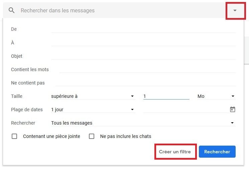Click the size value field containing 1
Screen dimensions: 249x170
click(166, 96)
